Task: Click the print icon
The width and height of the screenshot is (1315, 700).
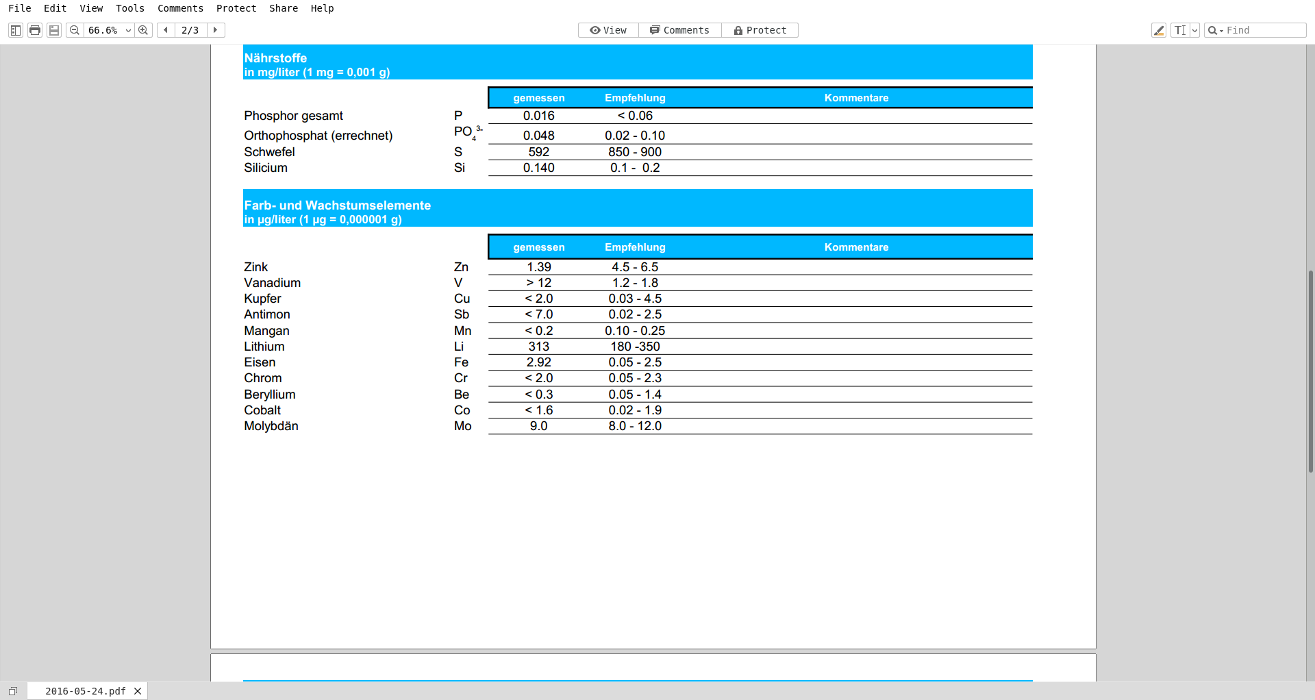Action: (x=35, y=30)
